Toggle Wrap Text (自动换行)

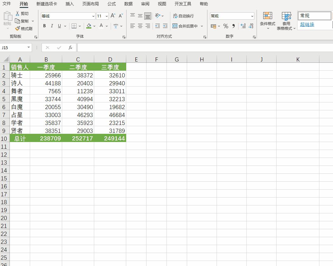pyautogui.click(x=183, y=16)
